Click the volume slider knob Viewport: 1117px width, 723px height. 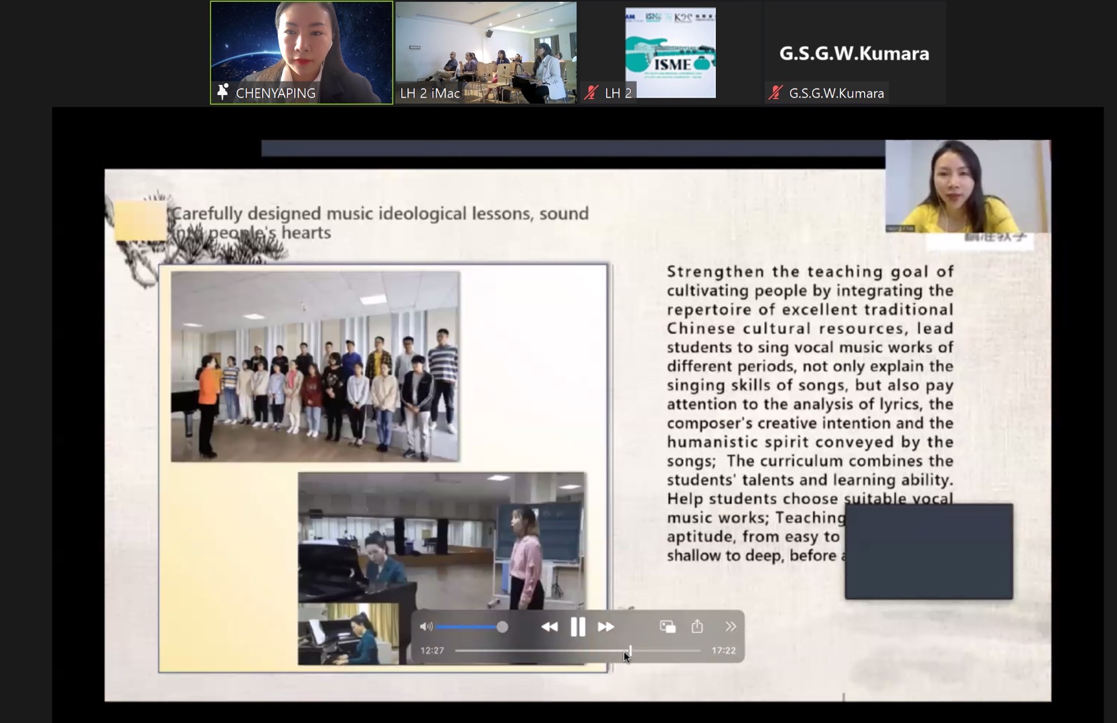point(502,627)
